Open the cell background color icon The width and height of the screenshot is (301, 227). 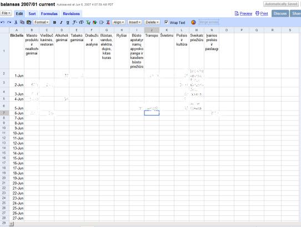click(95, 22)
